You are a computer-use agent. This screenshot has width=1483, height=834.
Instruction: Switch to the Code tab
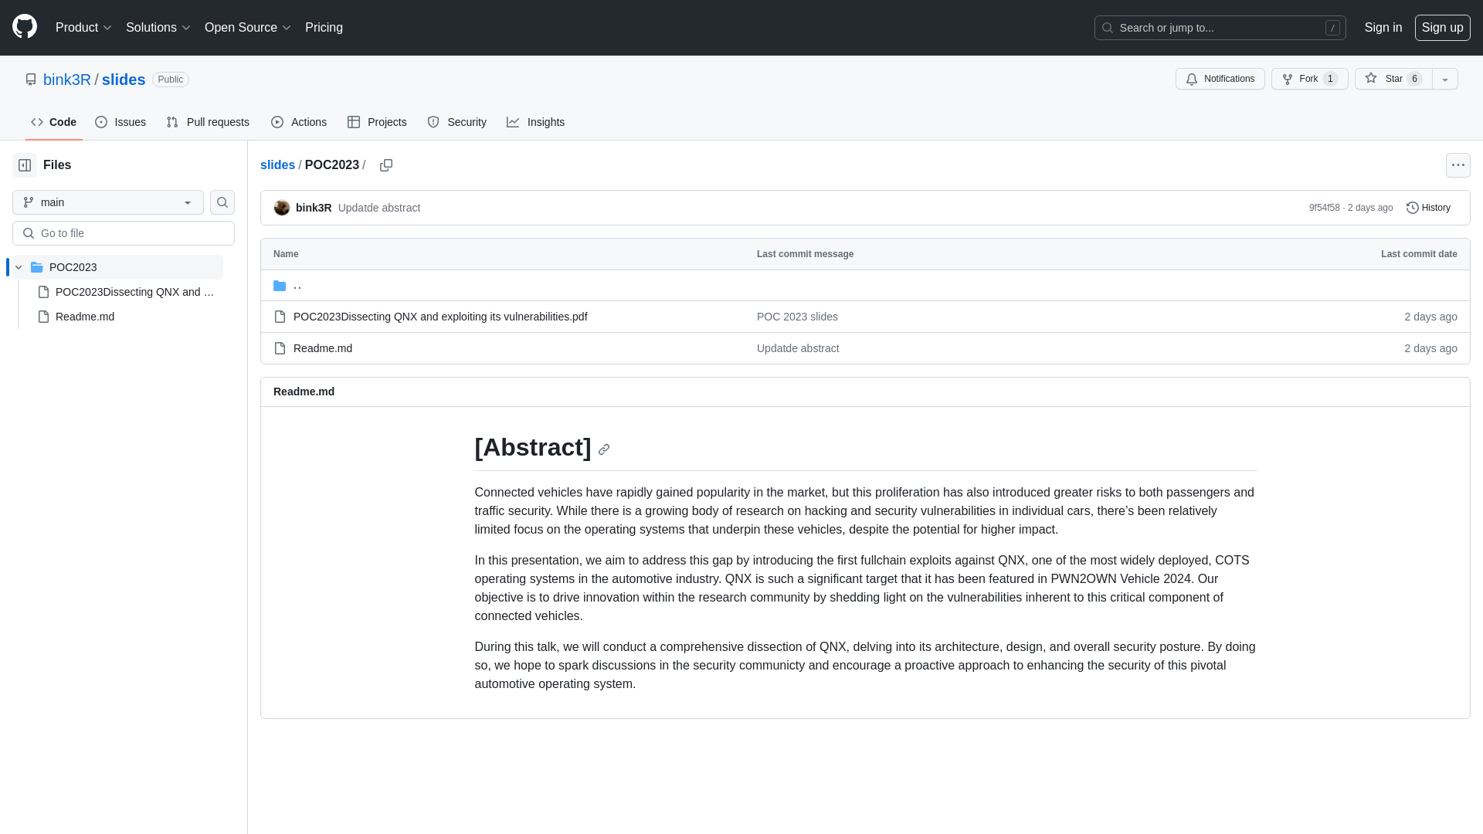click(x=54, y=122)
